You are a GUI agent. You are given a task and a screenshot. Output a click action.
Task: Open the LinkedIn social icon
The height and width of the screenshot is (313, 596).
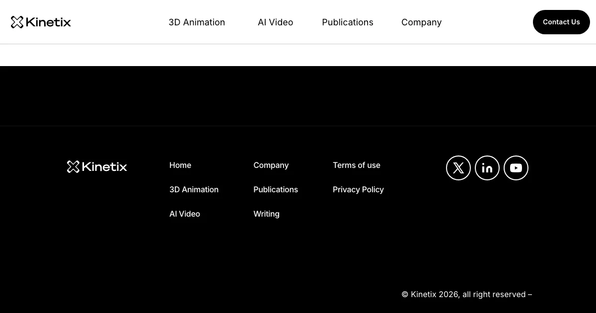[x=487, y=168]
